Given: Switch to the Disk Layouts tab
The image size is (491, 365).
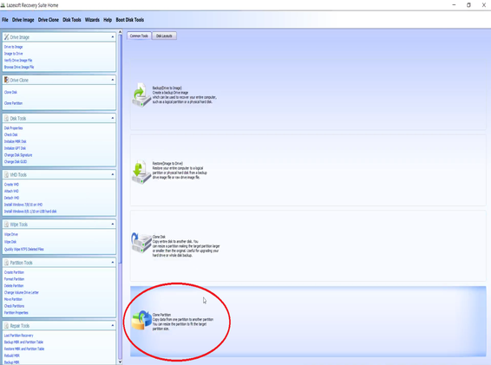Looking at the screenshot, I should [164, 36].
